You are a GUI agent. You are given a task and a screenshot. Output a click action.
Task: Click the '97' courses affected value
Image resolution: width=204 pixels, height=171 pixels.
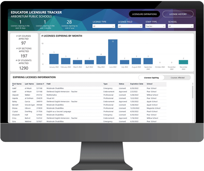pos(23,43)
